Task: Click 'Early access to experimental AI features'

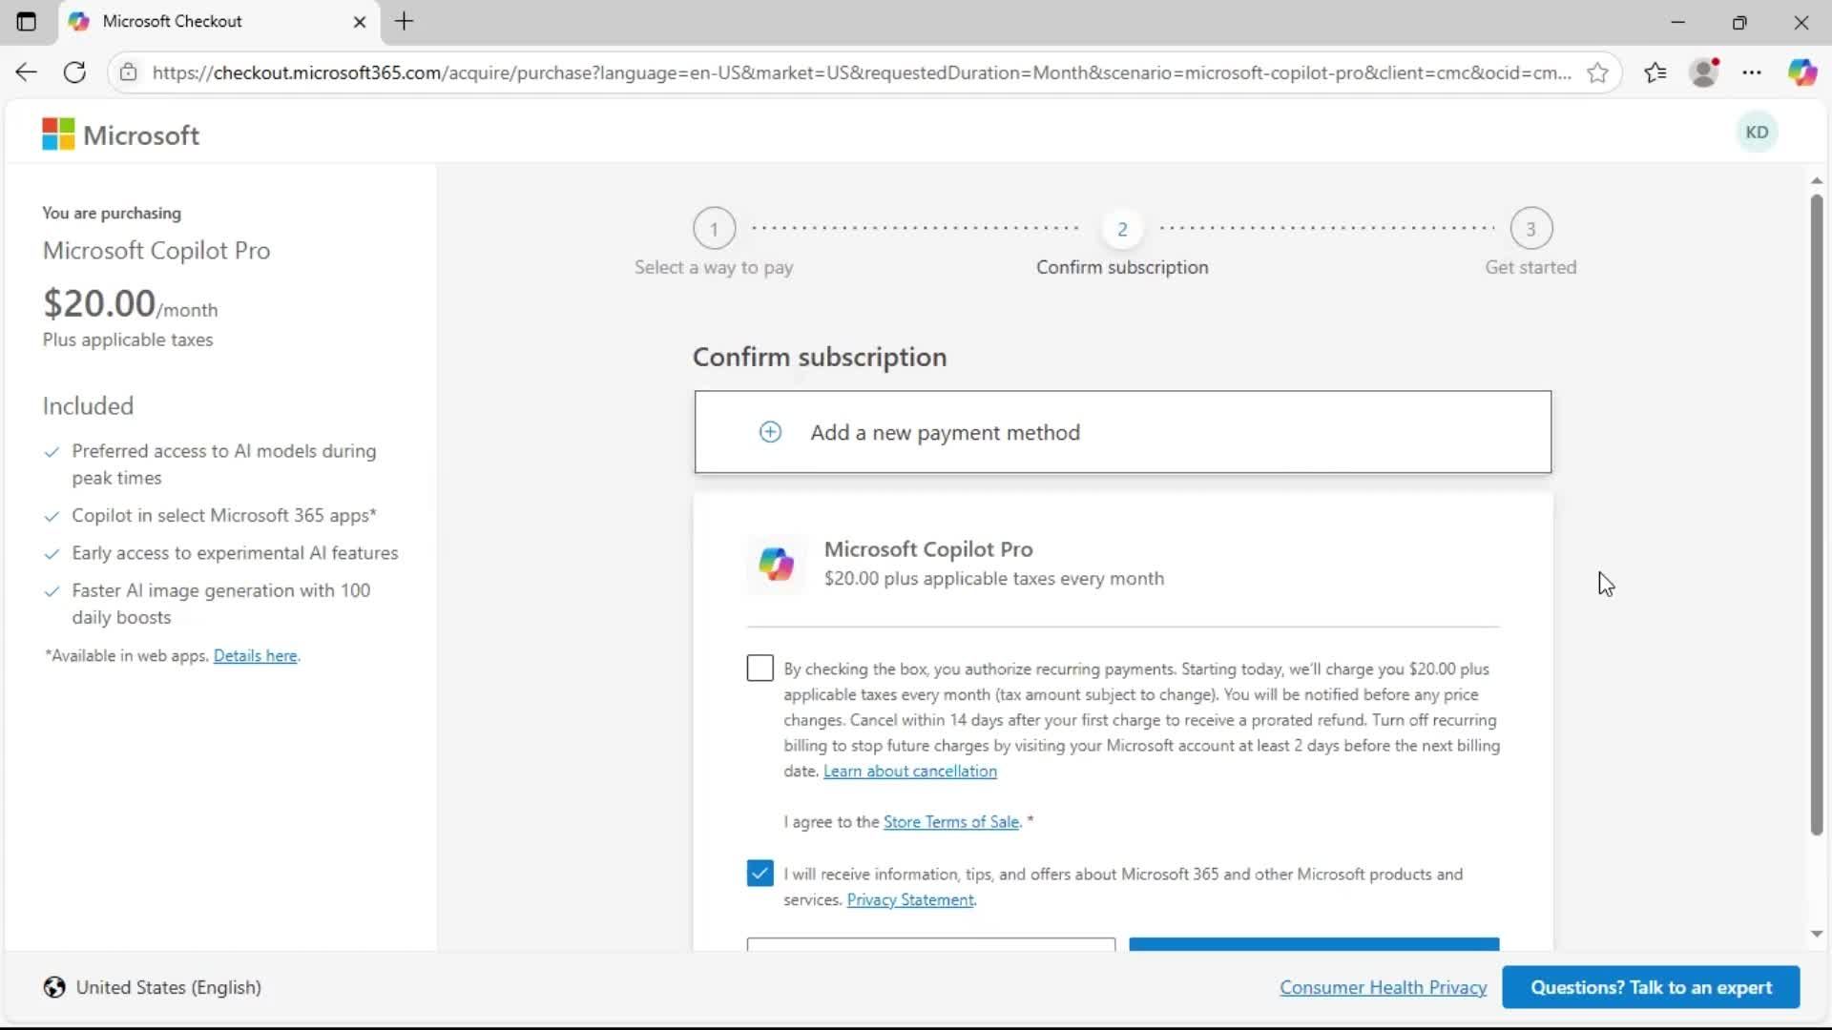Action: pyautogui.click(x=235, y=553)
